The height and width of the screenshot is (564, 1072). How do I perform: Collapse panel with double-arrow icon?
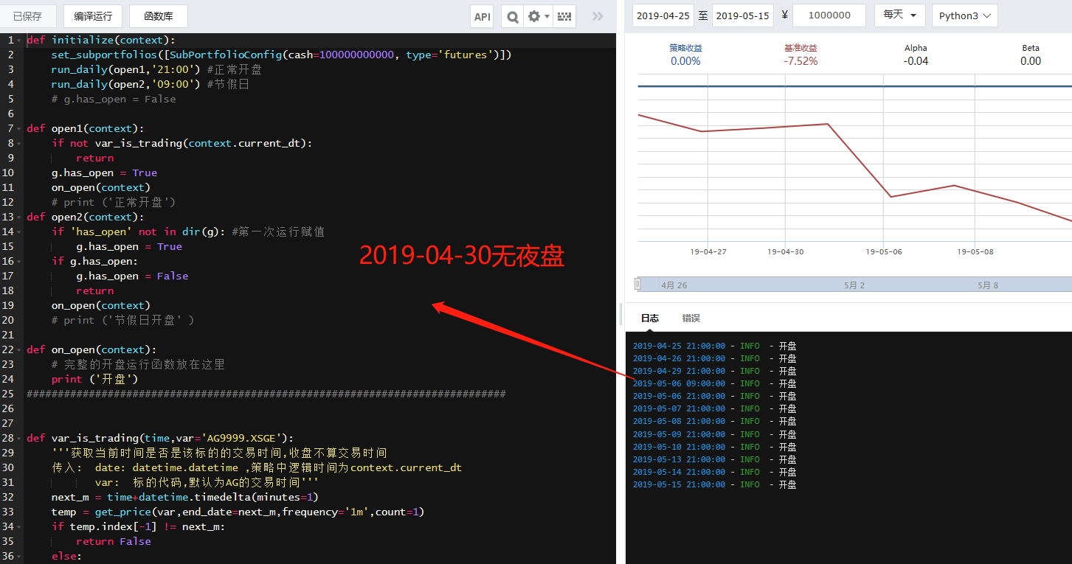click(x=598, y=16)
